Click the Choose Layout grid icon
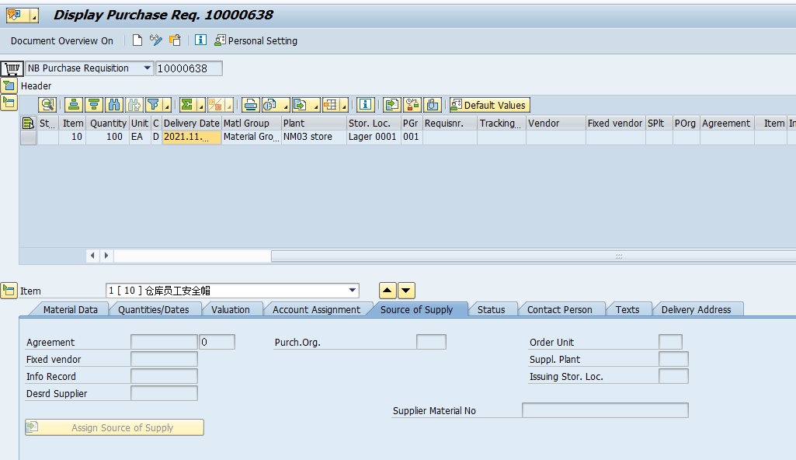Screen dimensions: 796x460 coord(331,105)
